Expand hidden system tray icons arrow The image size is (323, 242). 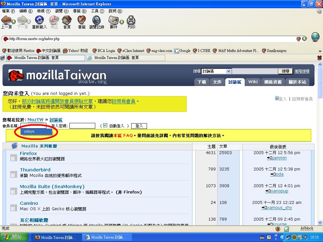coord(282,237)
